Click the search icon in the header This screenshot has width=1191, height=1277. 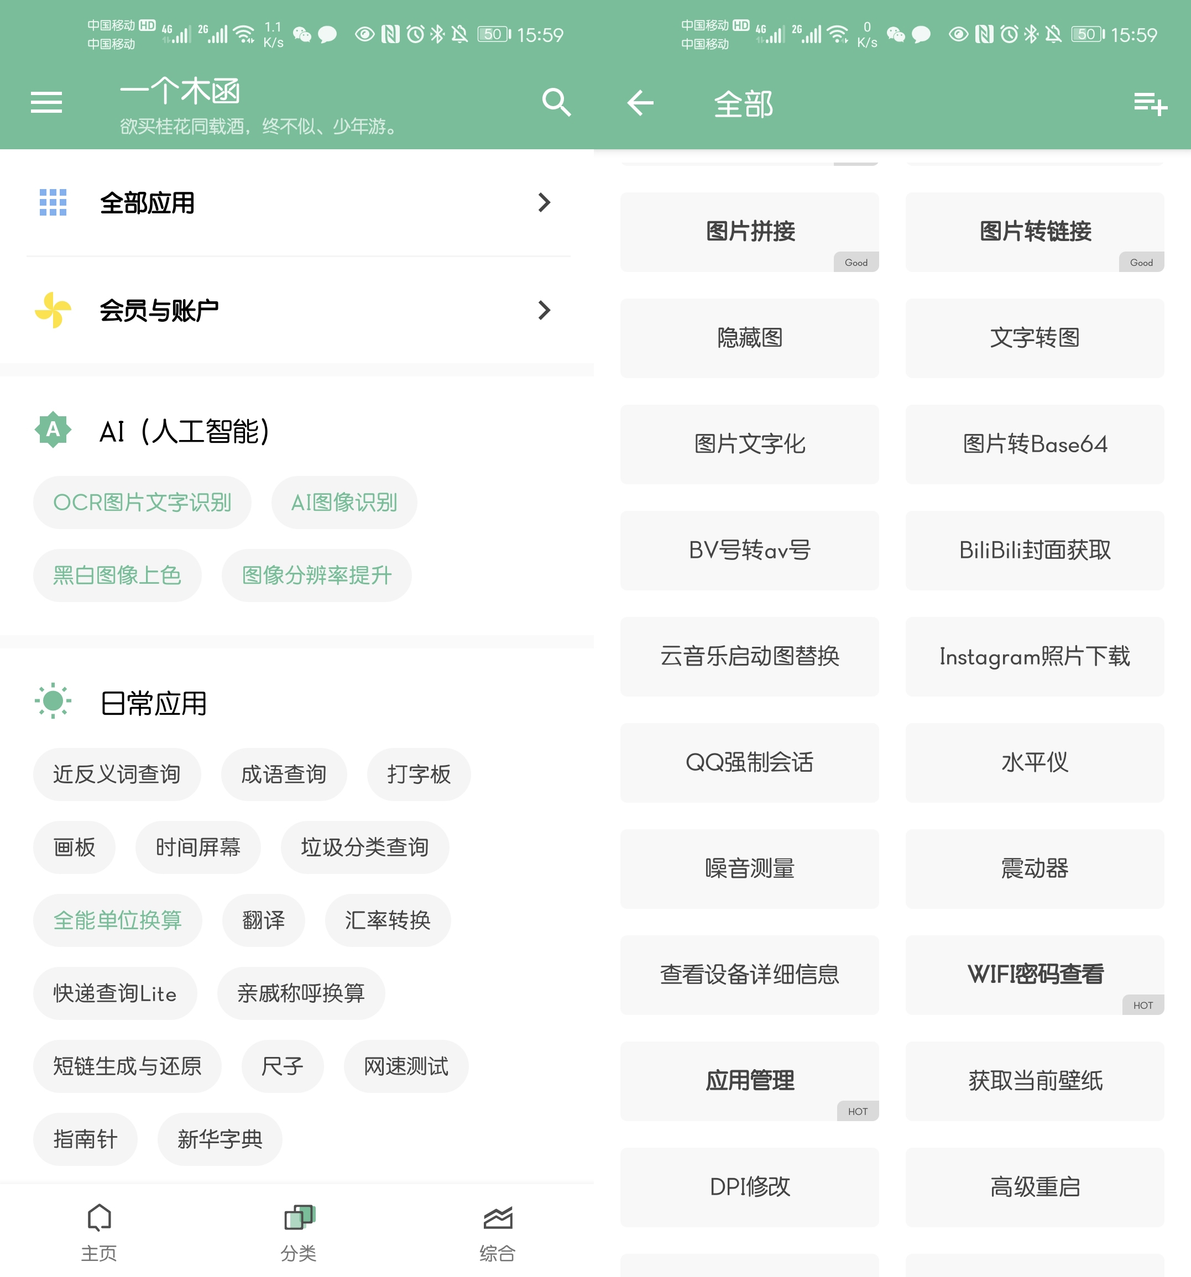(x=556, y=103)
